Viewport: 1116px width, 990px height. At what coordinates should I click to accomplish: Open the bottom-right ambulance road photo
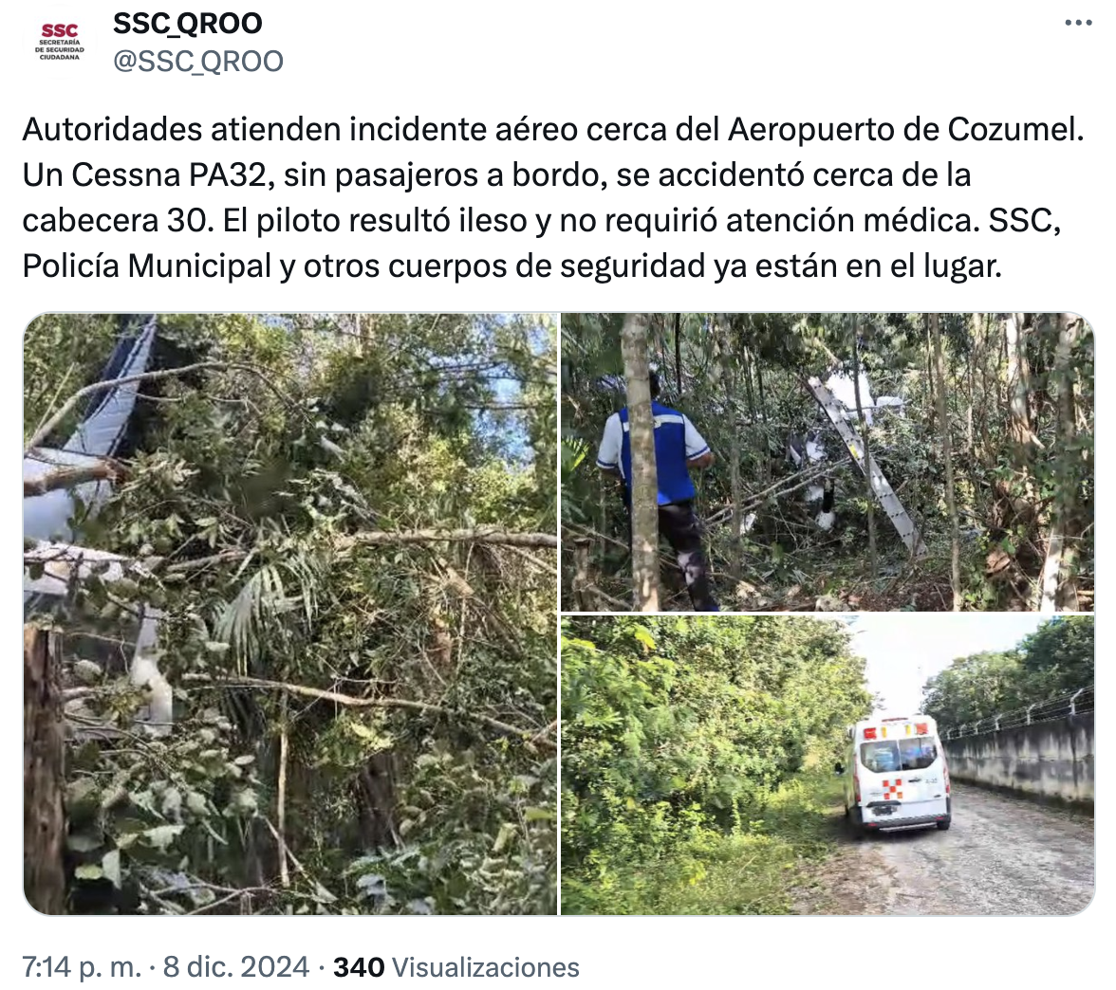[828, 765]
